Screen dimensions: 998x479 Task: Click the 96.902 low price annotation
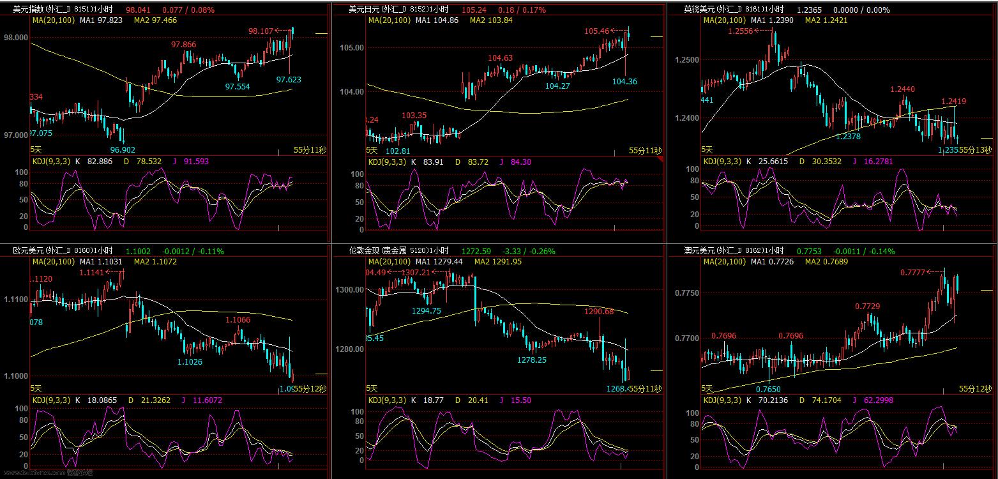tap(123, 149)
